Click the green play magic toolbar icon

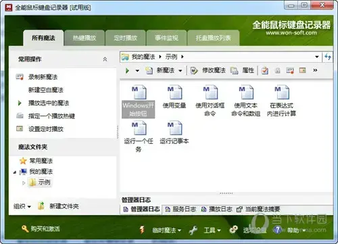(127, 71)
